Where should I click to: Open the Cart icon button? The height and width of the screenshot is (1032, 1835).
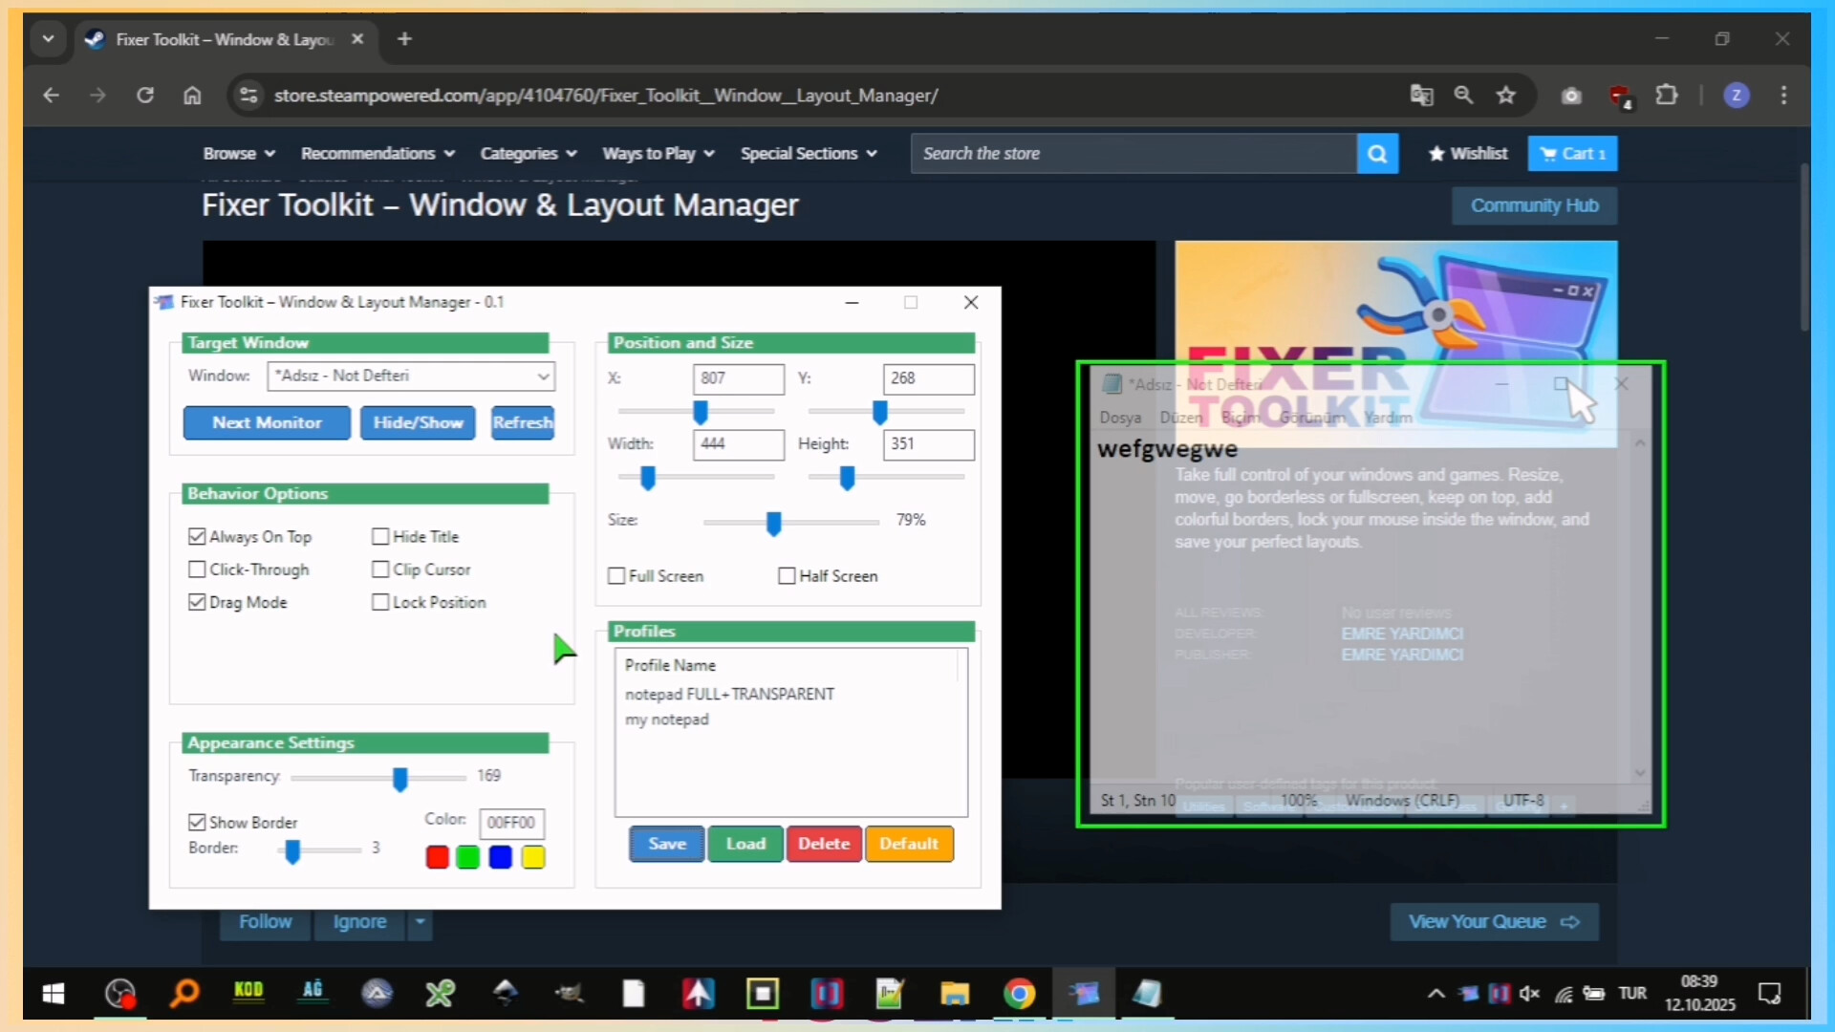pyautogui.click(x=1571, y=154)
